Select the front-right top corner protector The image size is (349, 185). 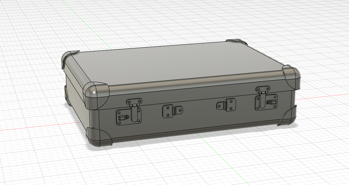292,76
